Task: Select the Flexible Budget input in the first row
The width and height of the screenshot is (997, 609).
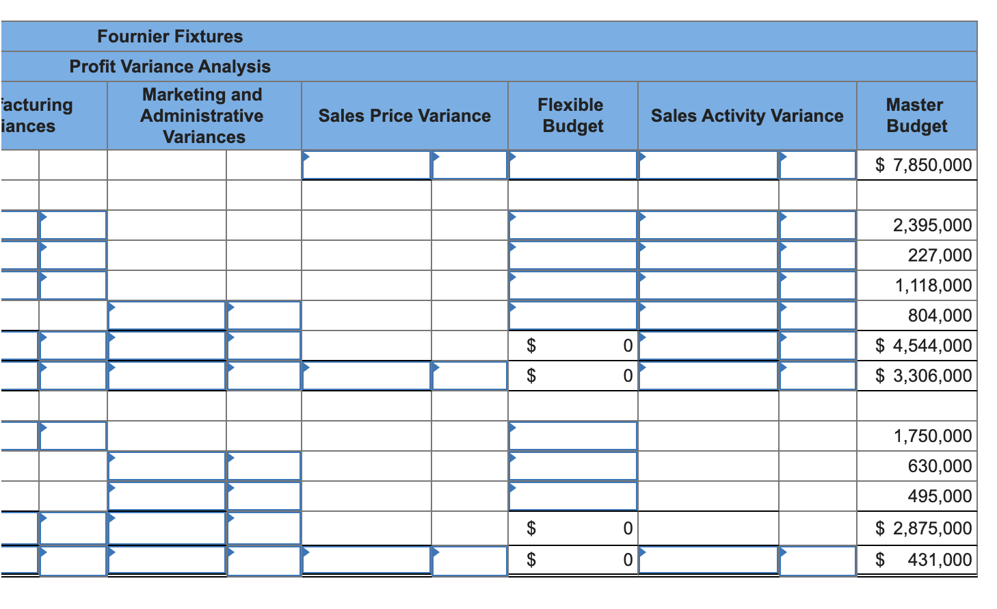Action: (572, 165)
